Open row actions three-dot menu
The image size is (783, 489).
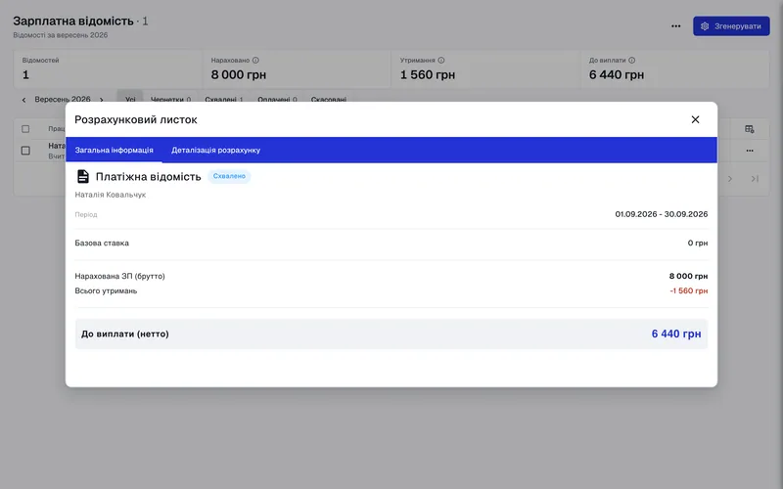tap(750, 151)
